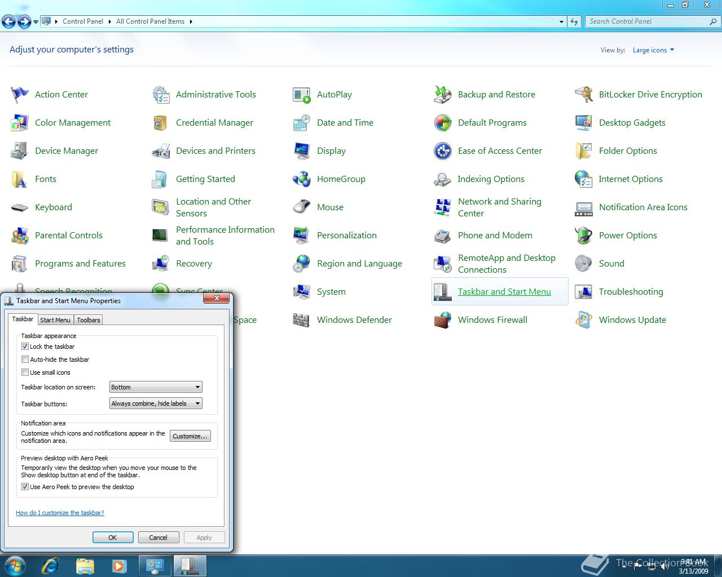Click the refresh button beside address bar
The width and height of the screenshot is (722, 577).
pos(574,21)
